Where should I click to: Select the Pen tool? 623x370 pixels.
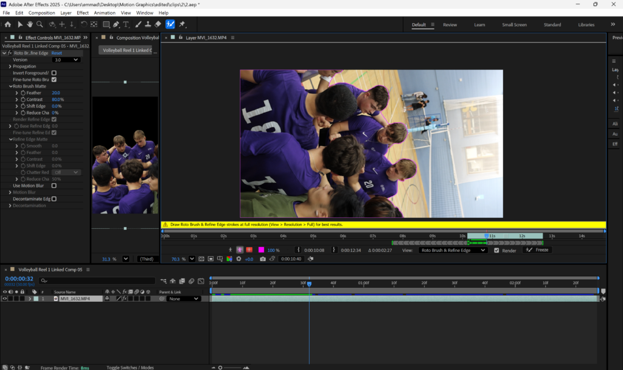click(x=116, y=24)
